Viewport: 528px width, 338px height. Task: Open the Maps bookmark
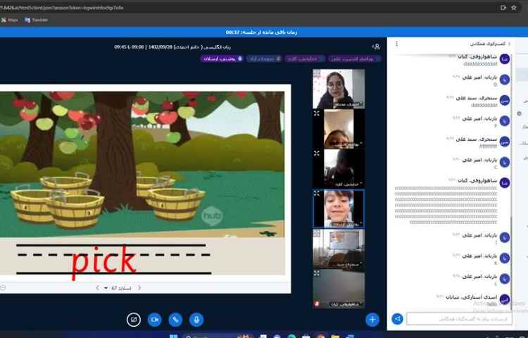point(10,20)
